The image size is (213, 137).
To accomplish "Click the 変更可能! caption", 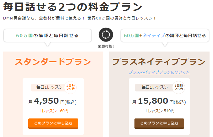I will tap(106, 46).
